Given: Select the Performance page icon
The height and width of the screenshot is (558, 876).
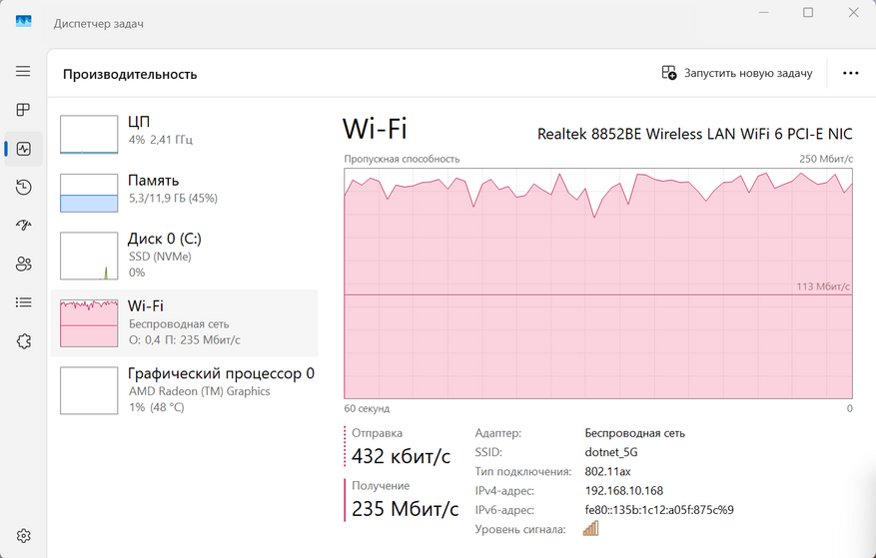Looking at the screenshot, I should 23,149.
